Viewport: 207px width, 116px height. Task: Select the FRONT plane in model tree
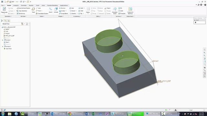7,34
